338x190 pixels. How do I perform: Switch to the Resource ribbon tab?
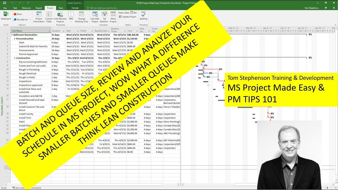click(26, 8)
